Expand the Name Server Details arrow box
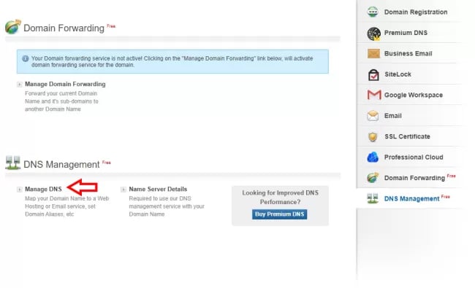475x288 pixels. (x=123, y=190)
